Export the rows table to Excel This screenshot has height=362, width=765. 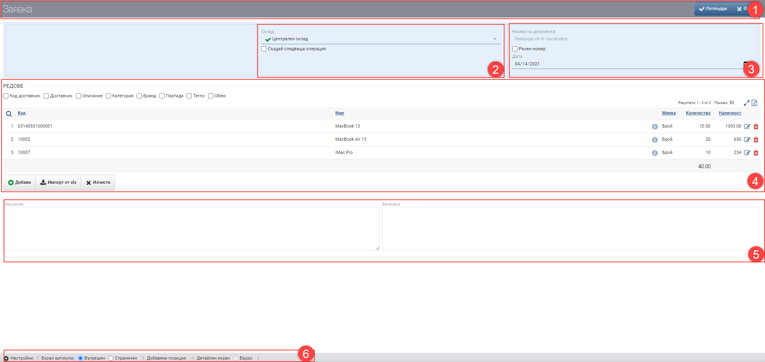[755, 103]
